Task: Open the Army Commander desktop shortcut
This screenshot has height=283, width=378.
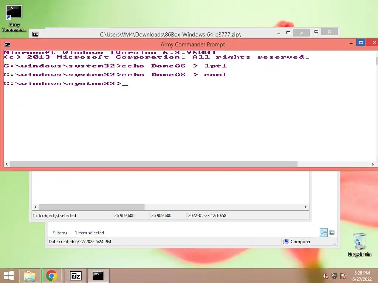Action: (14, 18)
